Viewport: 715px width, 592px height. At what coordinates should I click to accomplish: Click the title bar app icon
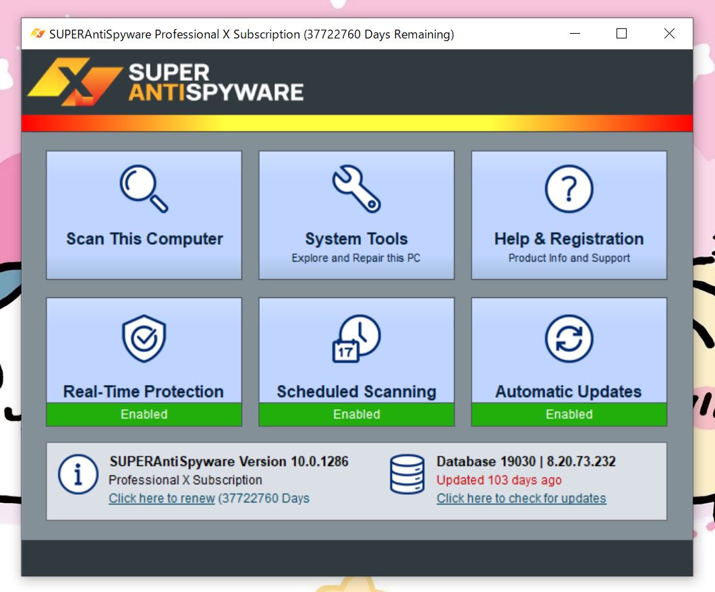click(37, 34)
